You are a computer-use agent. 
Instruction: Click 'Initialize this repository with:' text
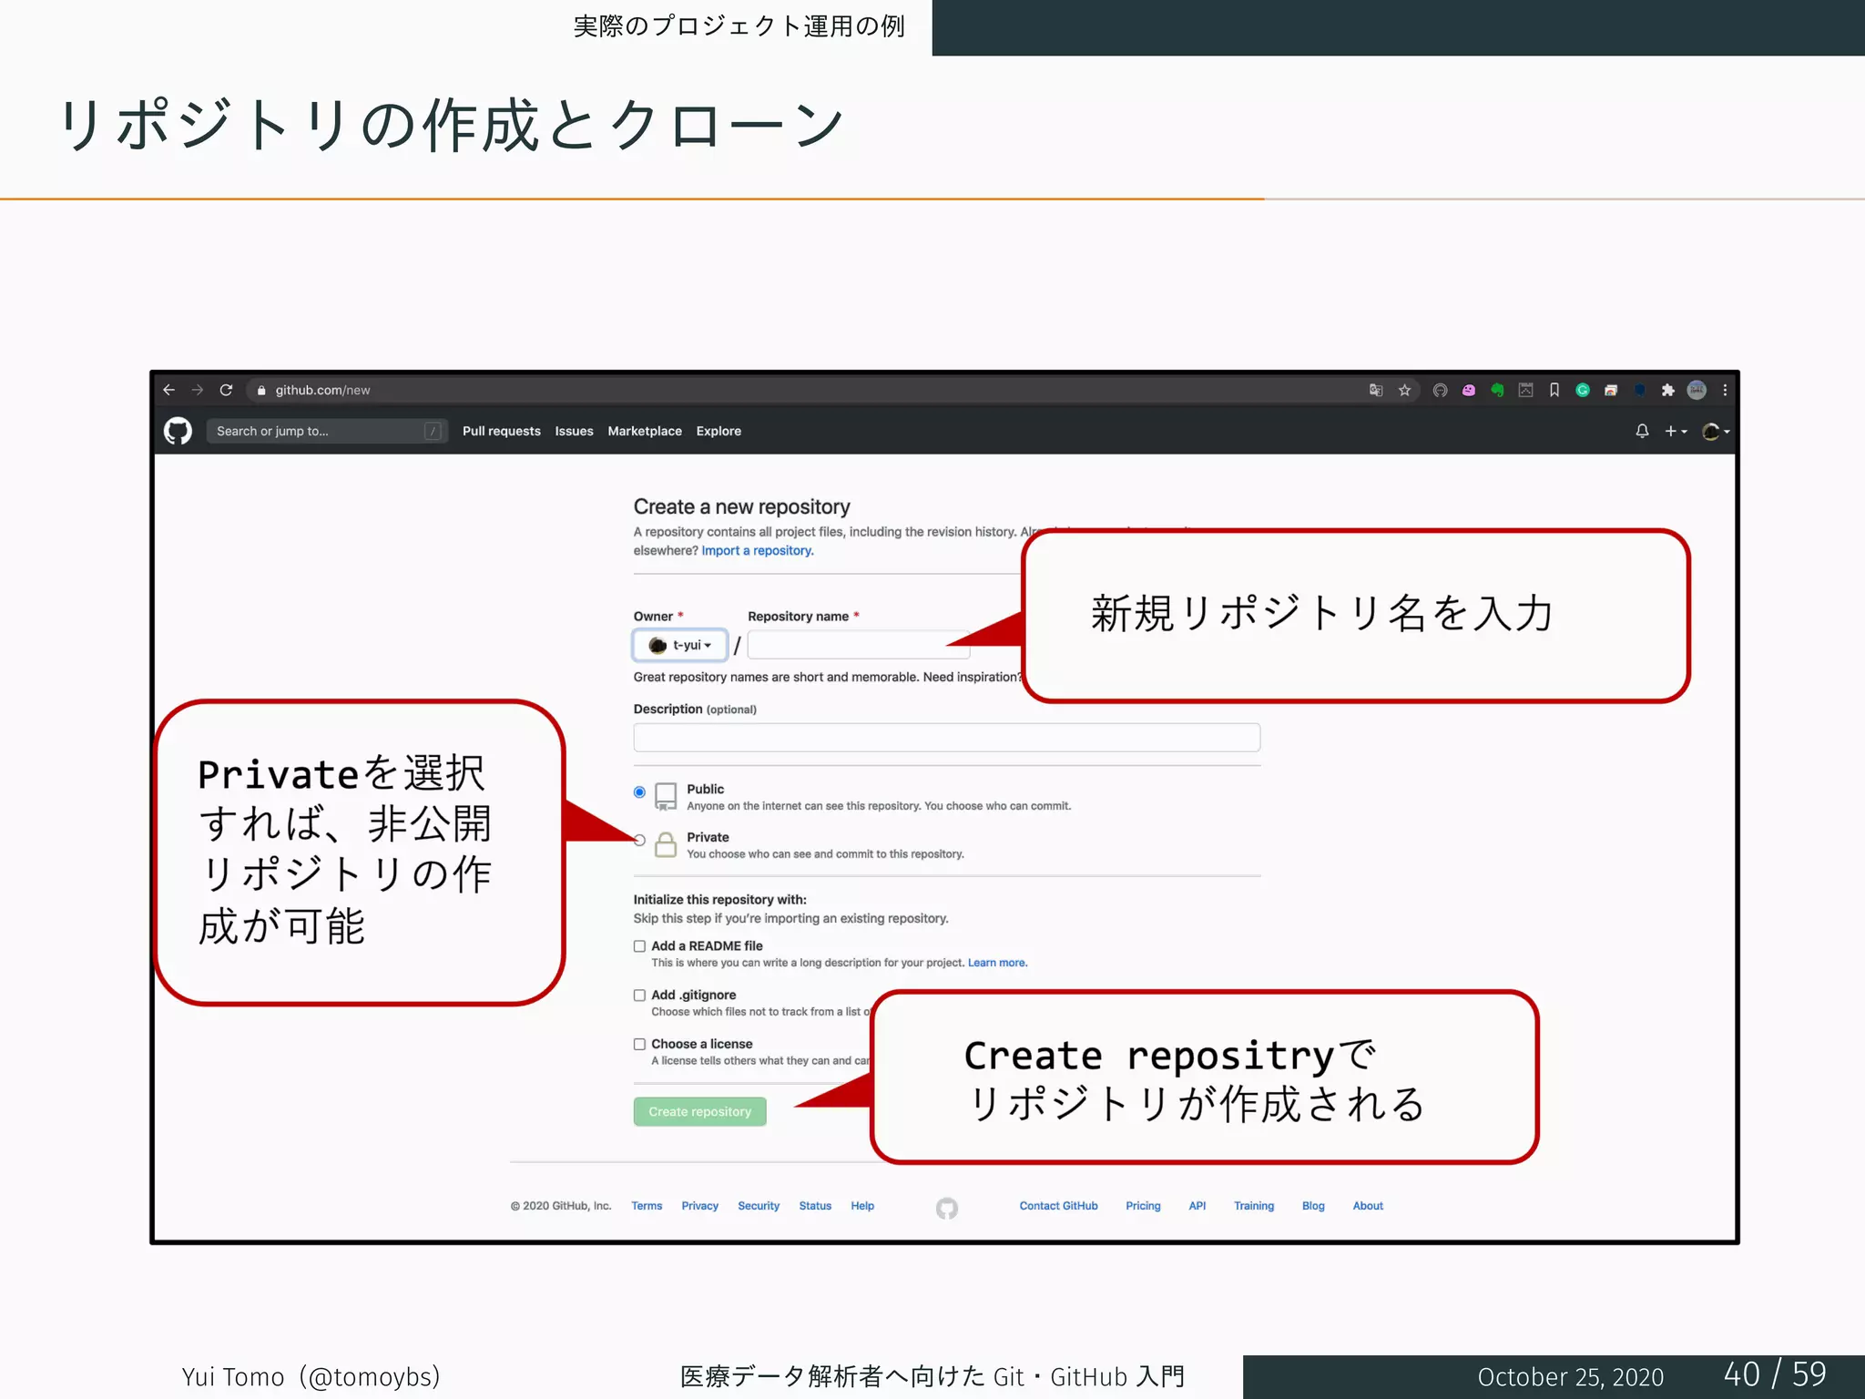coord(720,899)
